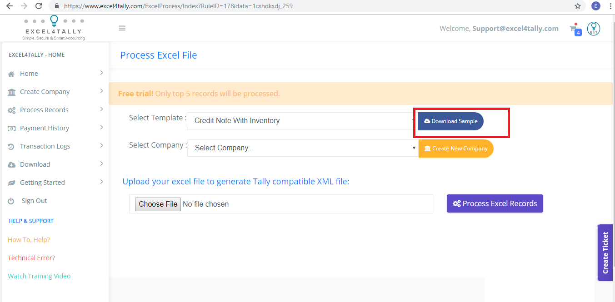Open the E4T user profile icon
The height and width of the screenshot is (302, 615).
point(594,29)
